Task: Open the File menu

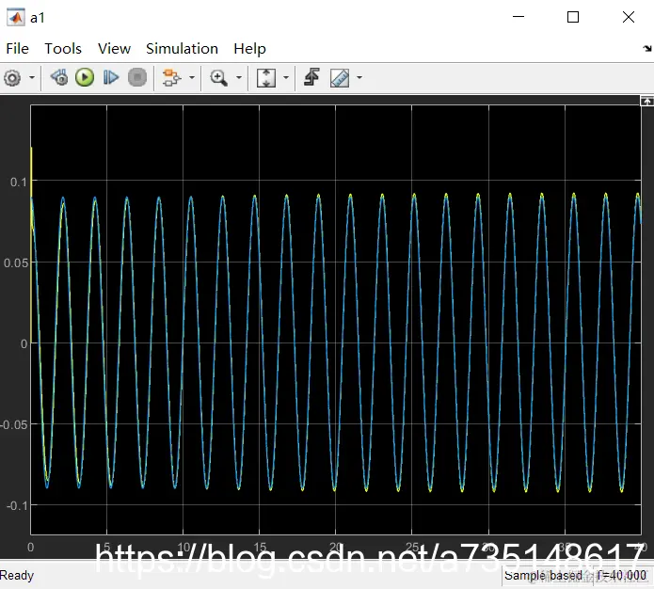Action: pyautogui.click(x=18, y=49)
